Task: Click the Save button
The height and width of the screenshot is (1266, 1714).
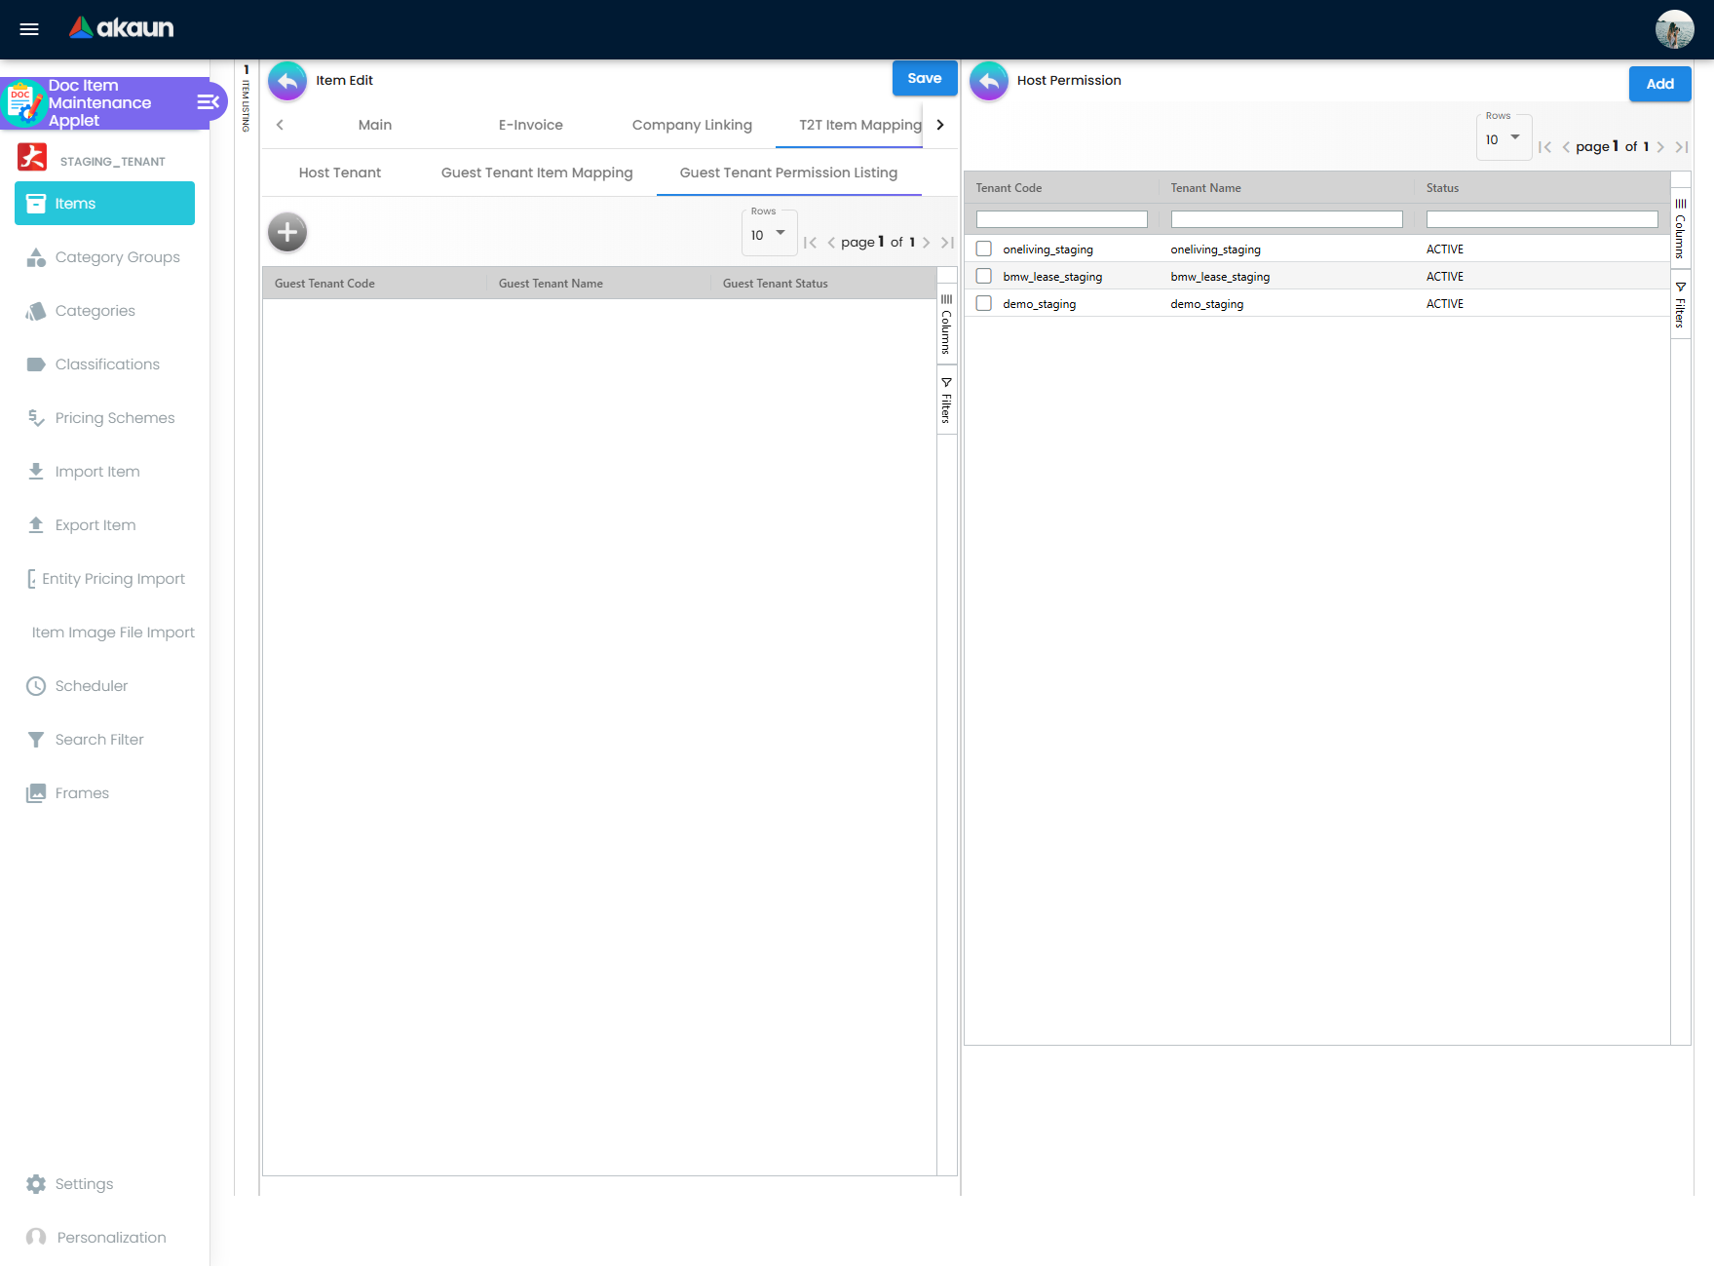Action: click(x=924, y=79)
